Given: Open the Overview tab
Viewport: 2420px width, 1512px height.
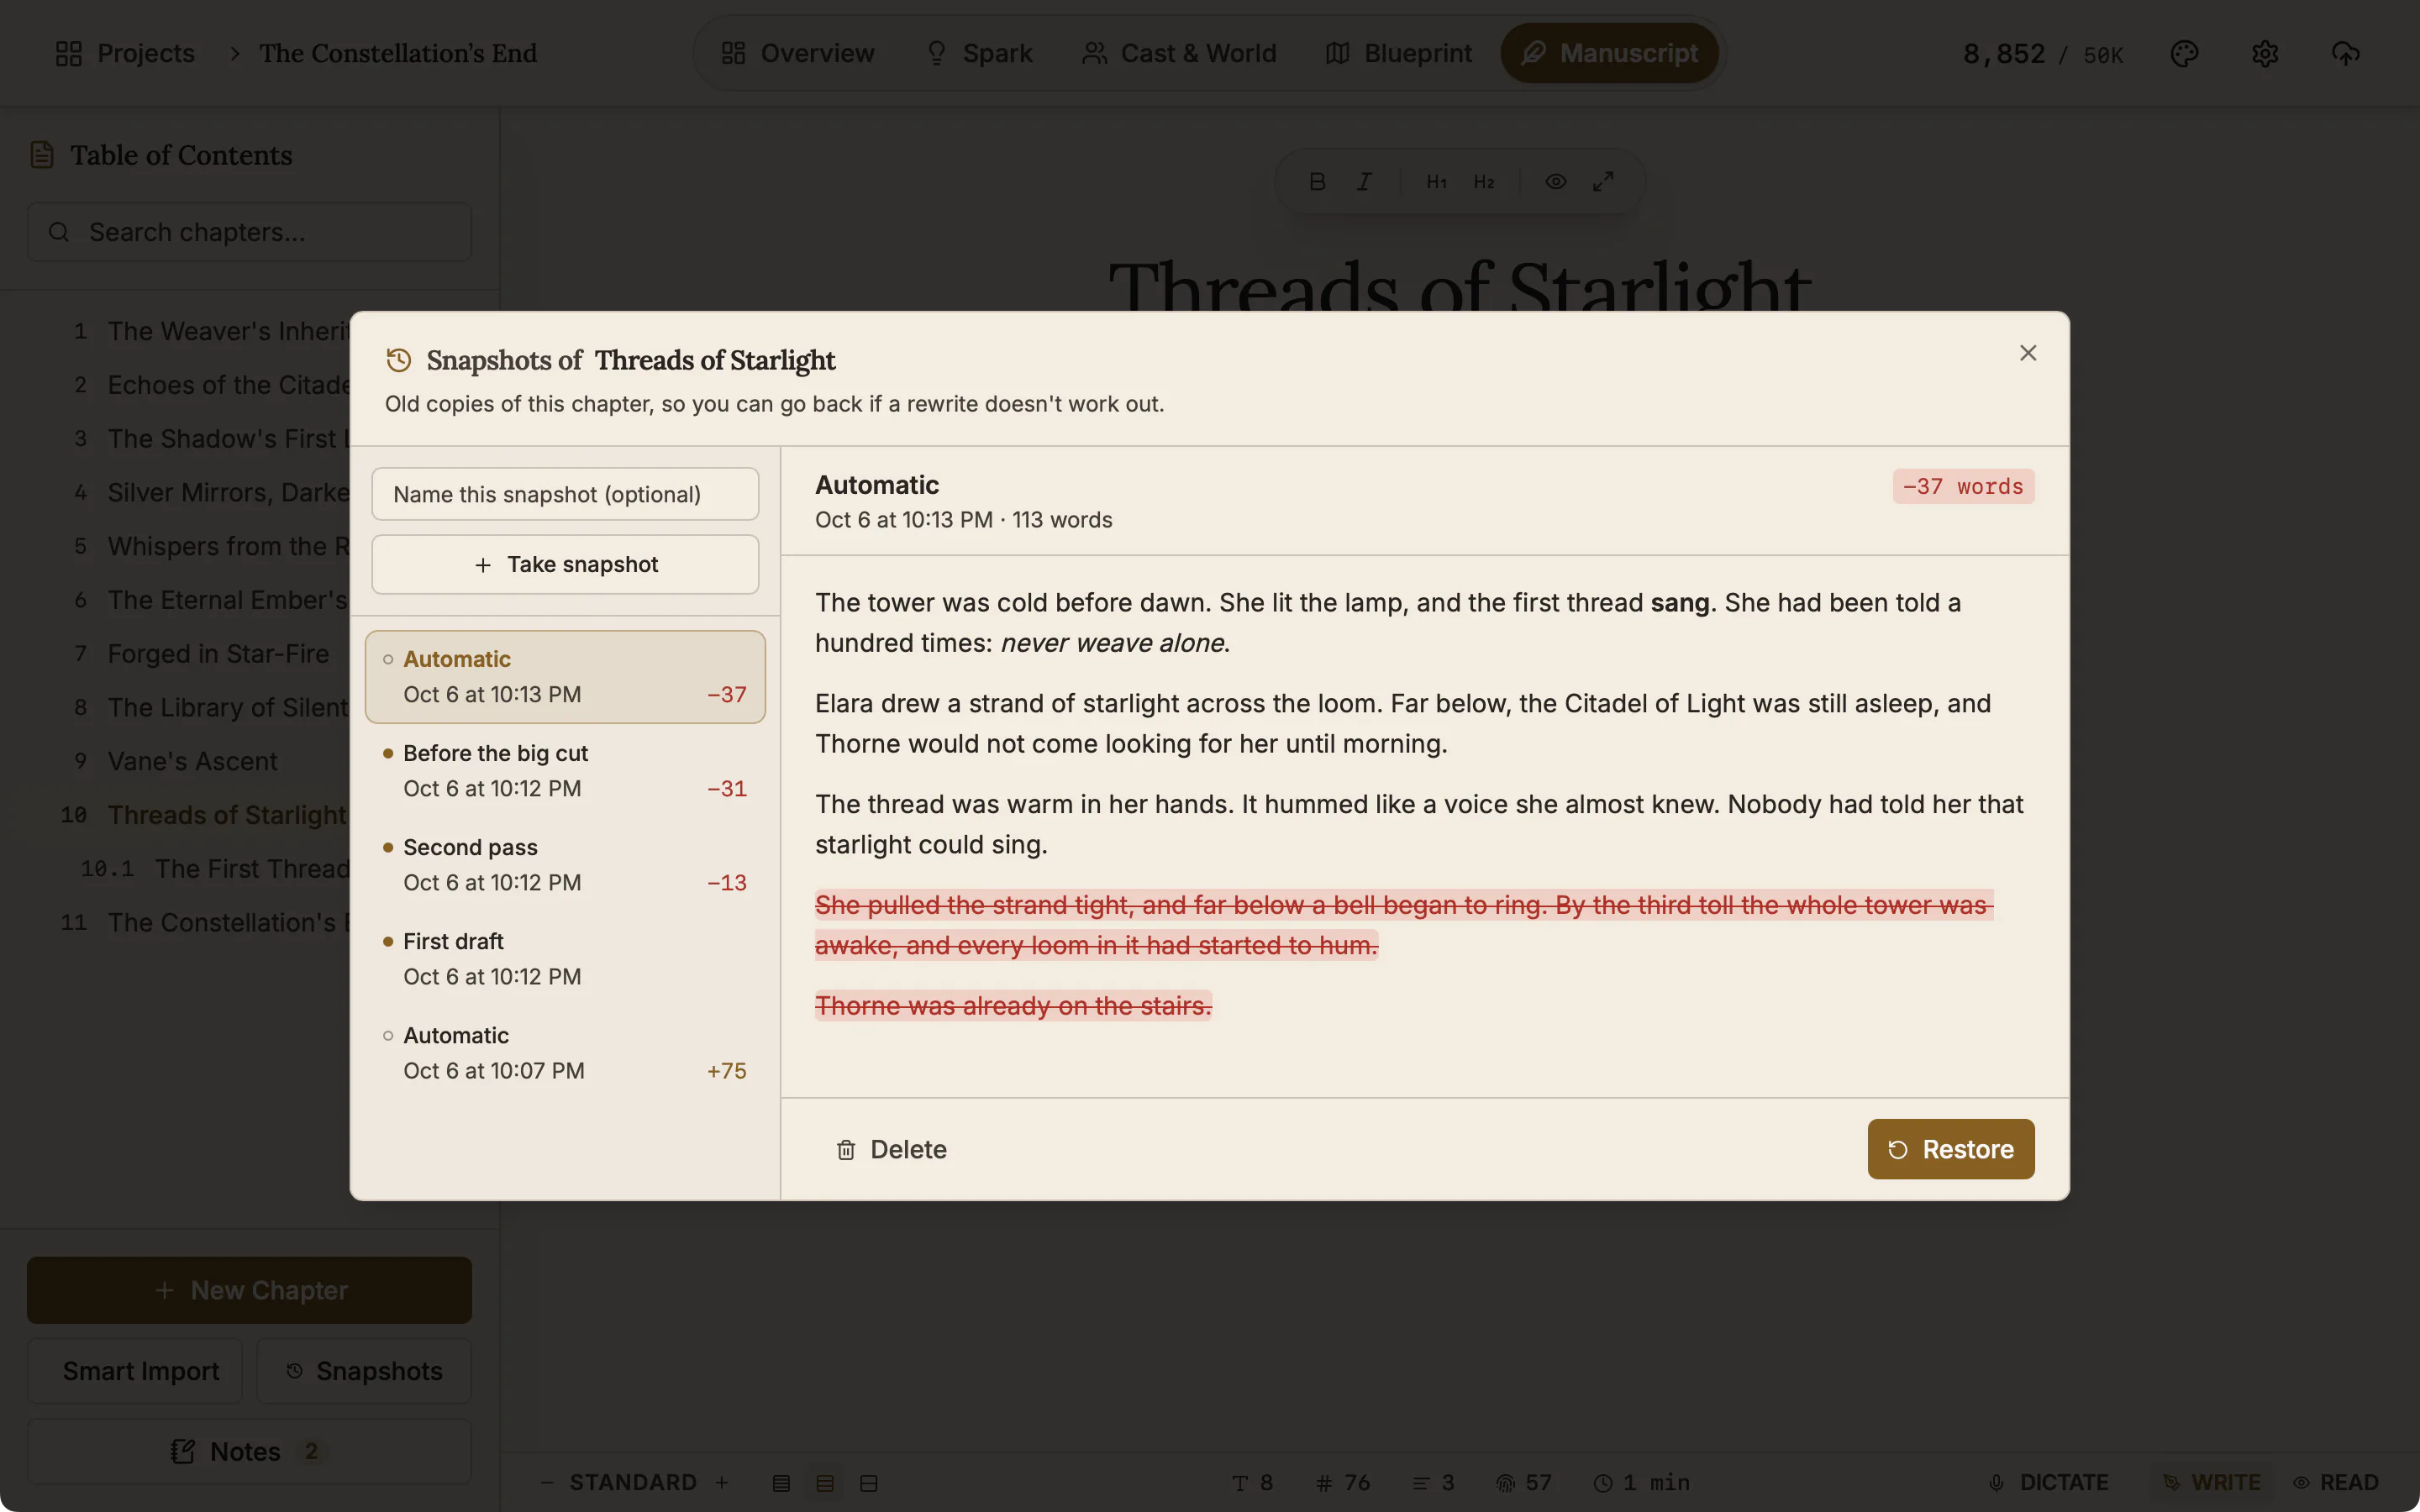Looking at the screenshot, I should 797,53.
